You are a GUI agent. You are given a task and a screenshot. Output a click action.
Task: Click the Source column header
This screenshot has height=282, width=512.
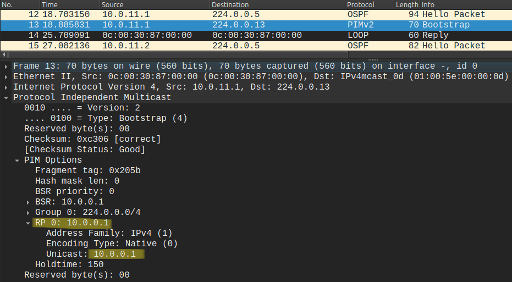112,4
